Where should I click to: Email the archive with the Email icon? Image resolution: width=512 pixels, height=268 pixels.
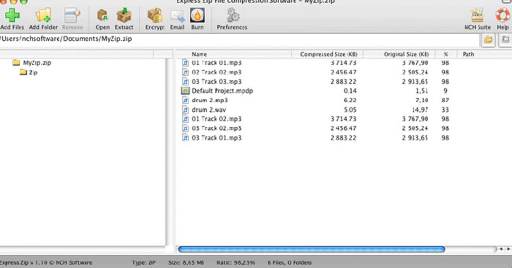click(x=177, y=16)
